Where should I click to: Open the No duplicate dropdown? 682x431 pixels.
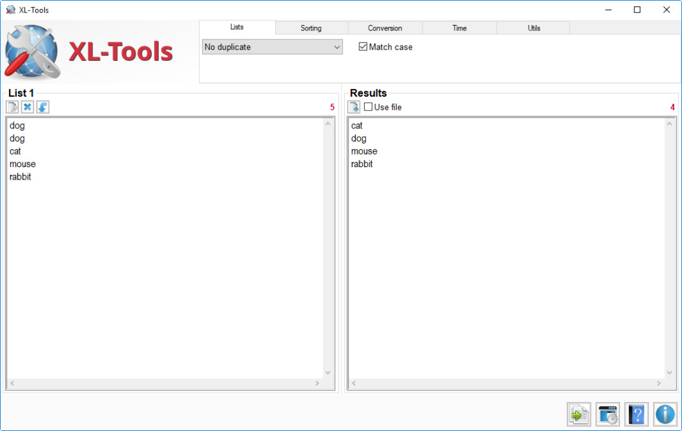click(272, 47)
